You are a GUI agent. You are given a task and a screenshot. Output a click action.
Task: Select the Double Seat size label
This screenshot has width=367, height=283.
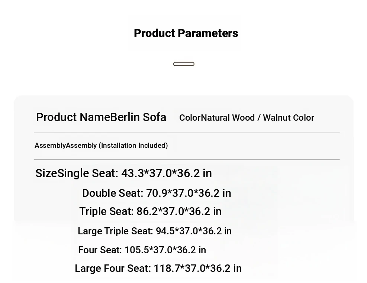click(112, 193)
